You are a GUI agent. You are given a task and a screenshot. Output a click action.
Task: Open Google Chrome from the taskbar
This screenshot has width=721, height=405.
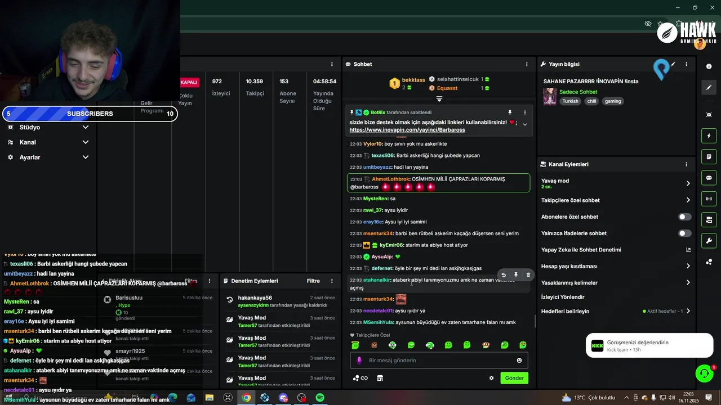coord(246,398)
